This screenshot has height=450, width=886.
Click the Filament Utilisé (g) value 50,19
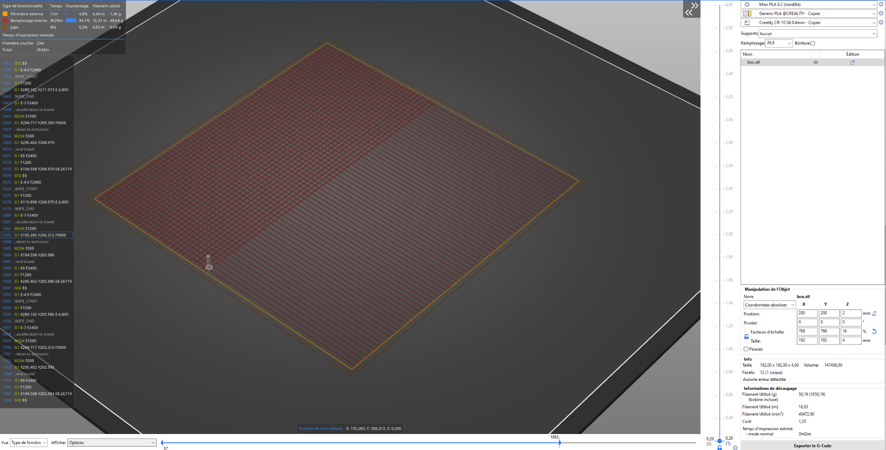(812, 394)
